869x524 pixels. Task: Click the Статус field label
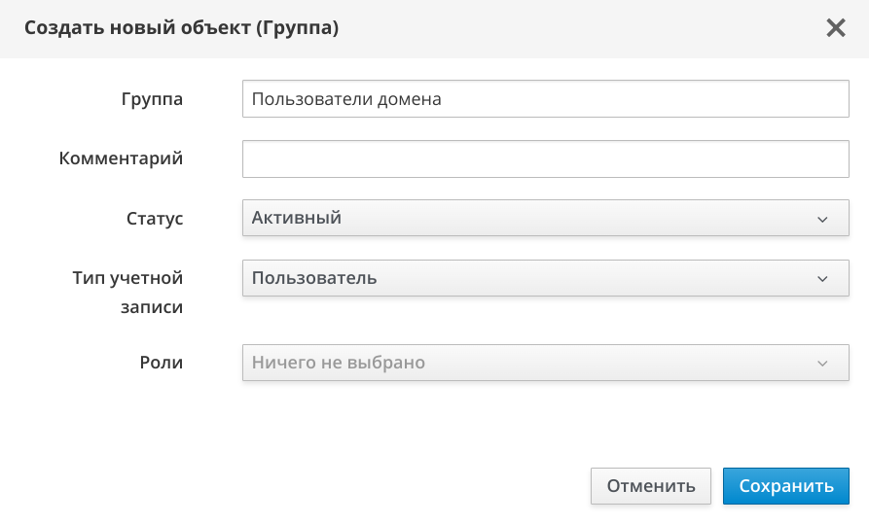155,219
